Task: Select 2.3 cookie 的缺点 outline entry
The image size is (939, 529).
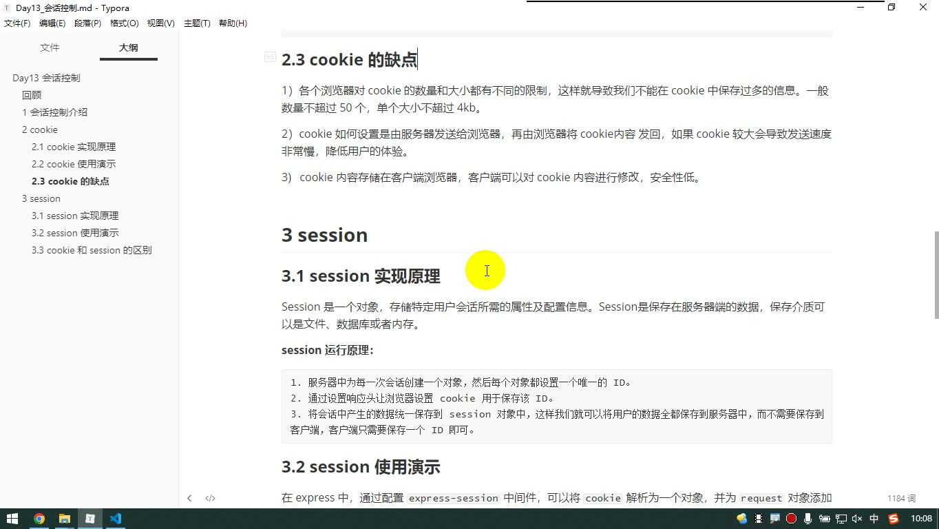Action: click(x=70, y=181)
